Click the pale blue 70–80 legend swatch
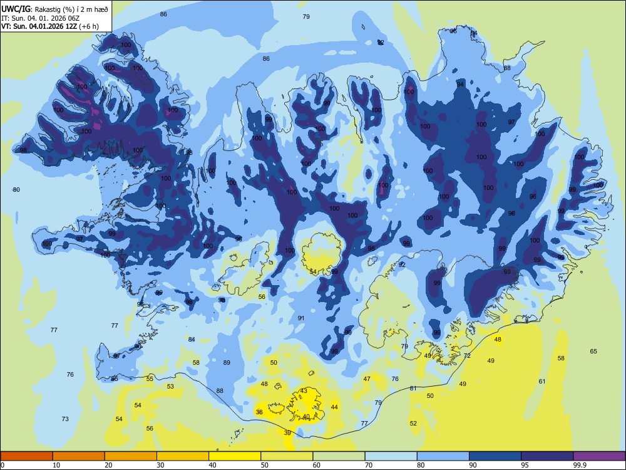 tap(391, 456)
